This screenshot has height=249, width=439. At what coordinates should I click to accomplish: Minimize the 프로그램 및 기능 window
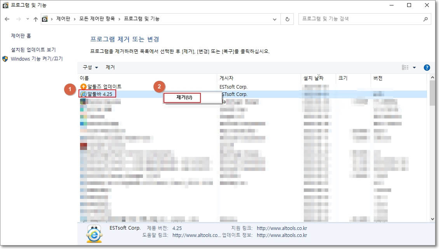pyautogui.click(x=392, y=5)
